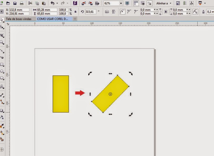Toggle the lock aspect ratio padlock

[x=76, y=12]
